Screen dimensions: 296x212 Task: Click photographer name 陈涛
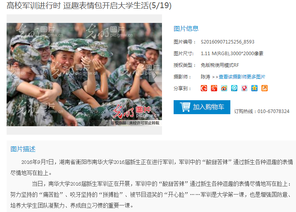pyautogui.click(x=205, y=77)
